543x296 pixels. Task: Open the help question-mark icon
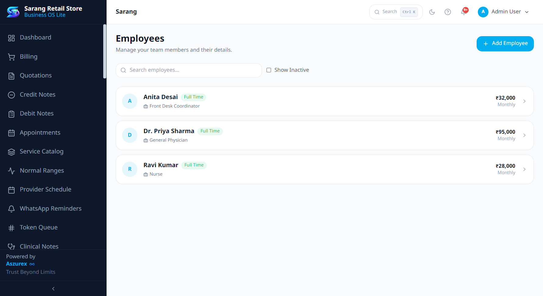point(448,12)
